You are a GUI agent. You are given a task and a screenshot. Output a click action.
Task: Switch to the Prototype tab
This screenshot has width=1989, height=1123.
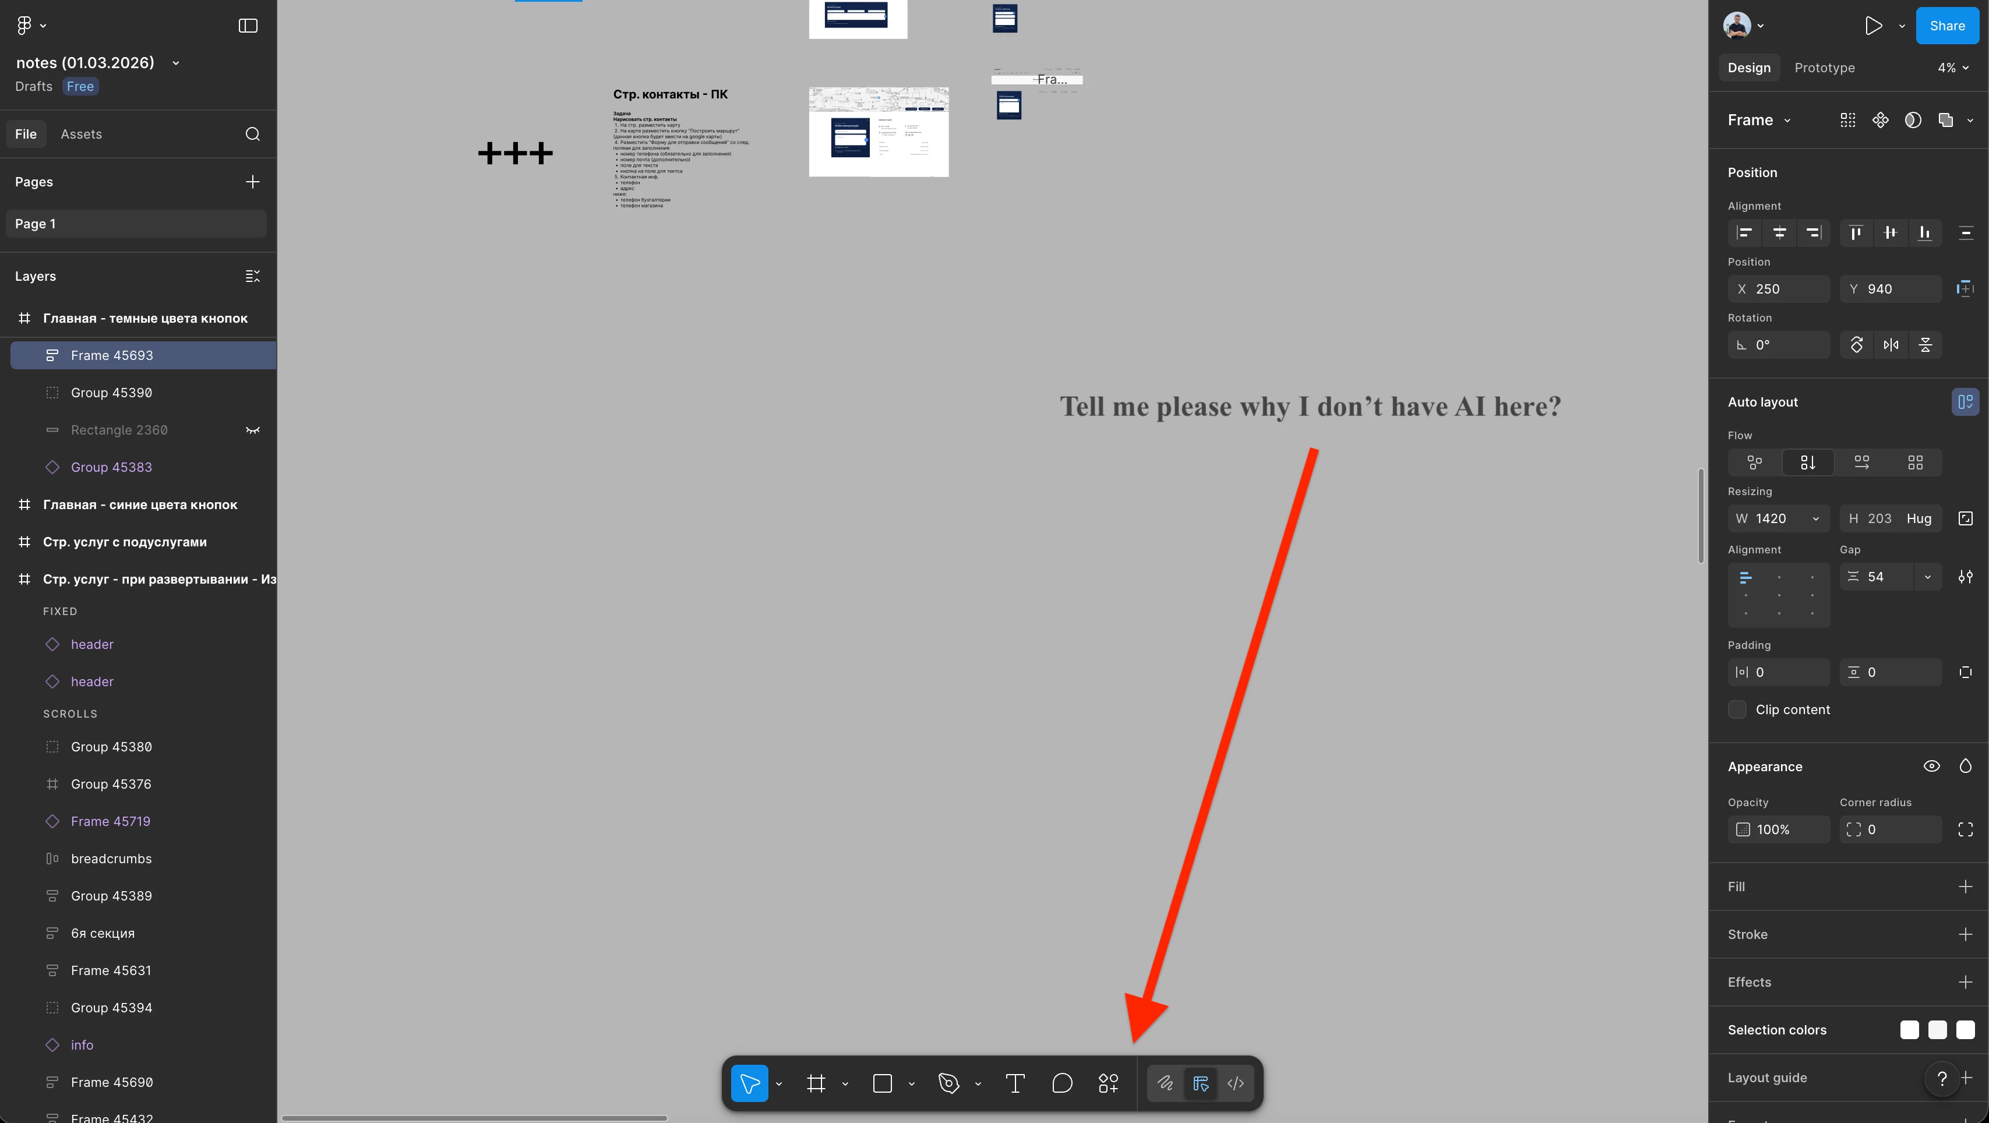(1824, 68)
